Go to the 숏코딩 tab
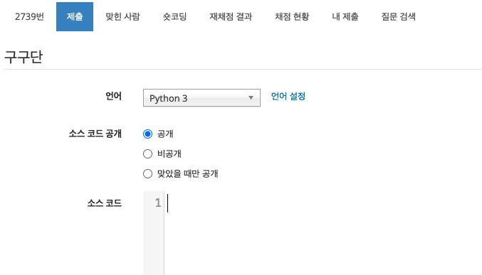This screenshot has width=482, height=275. tap(174, 16)
